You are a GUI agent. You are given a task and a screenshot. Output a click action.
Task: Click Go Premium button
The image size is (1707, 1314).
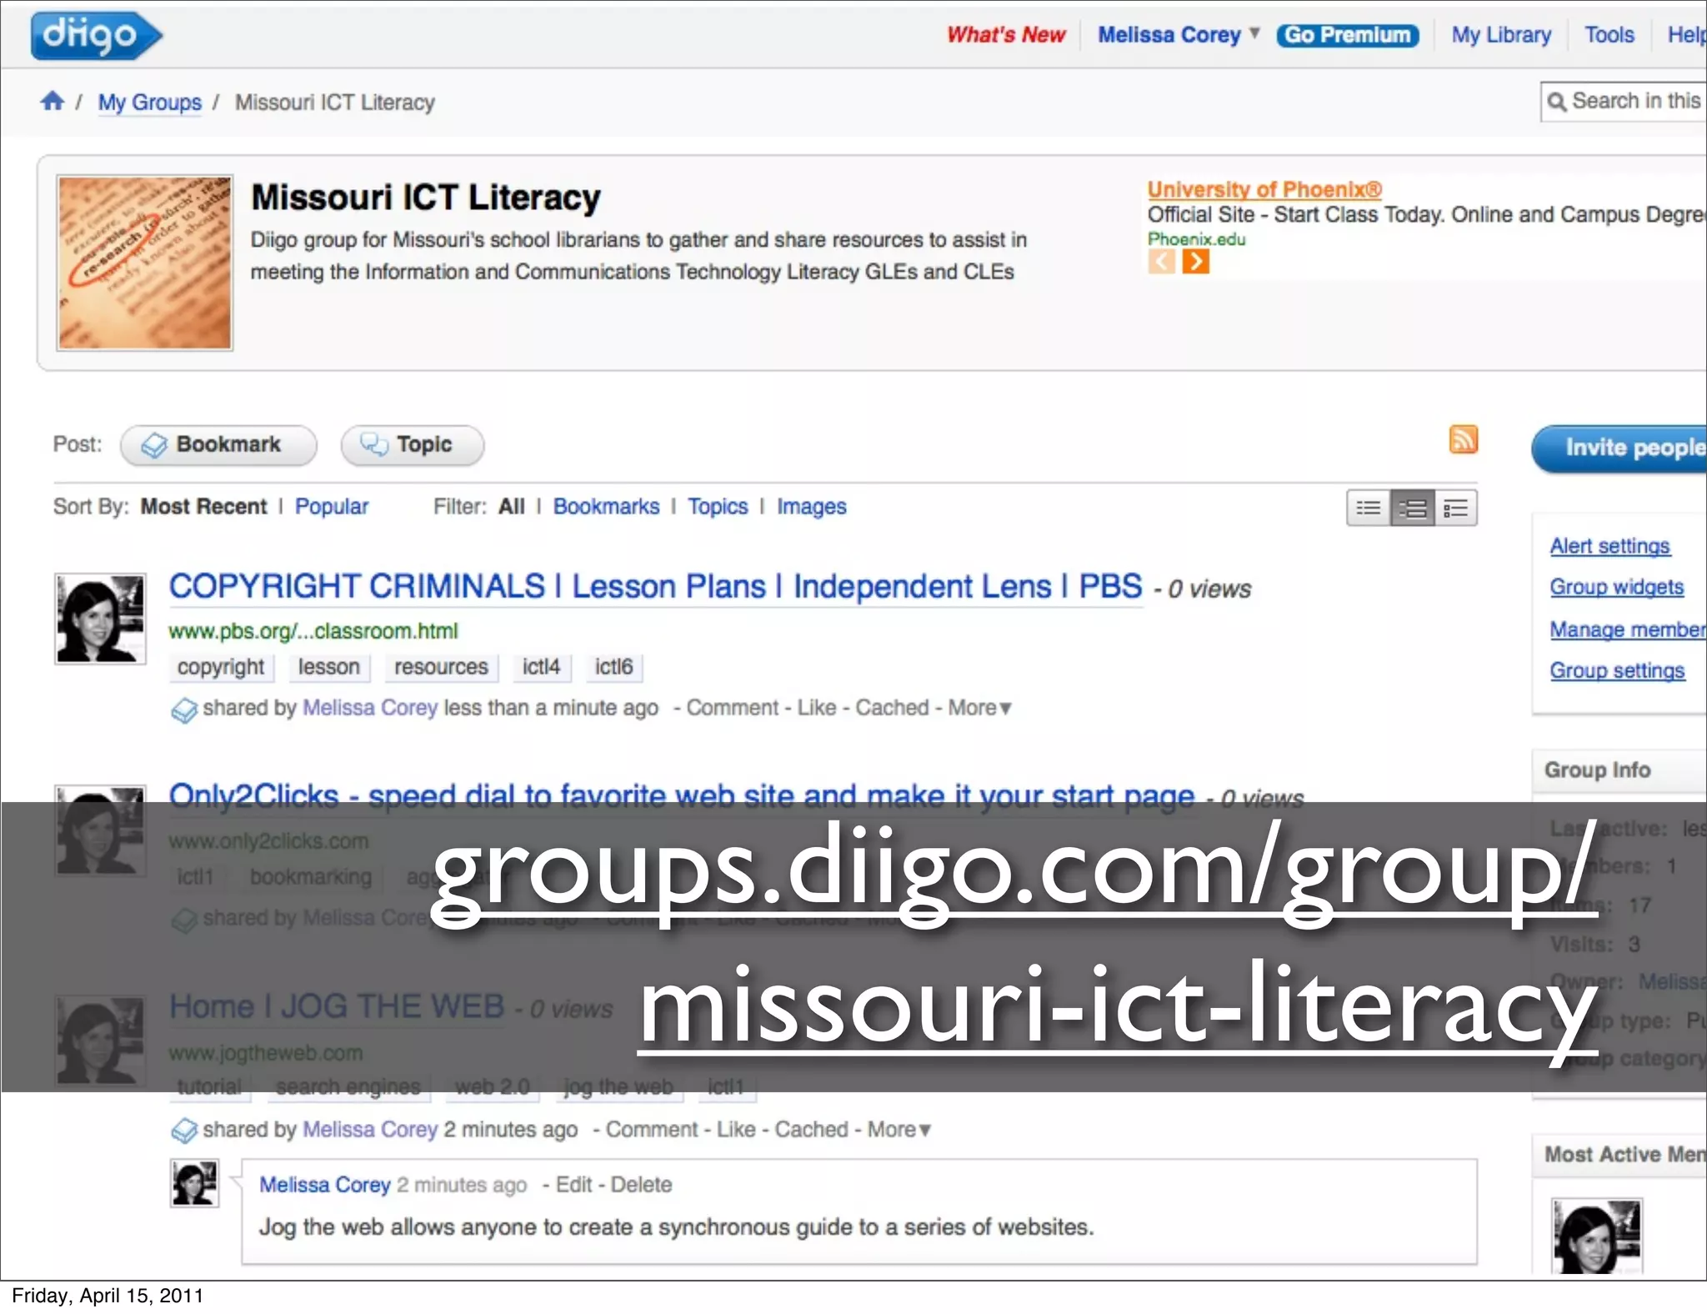click(x=1347, y=35)
